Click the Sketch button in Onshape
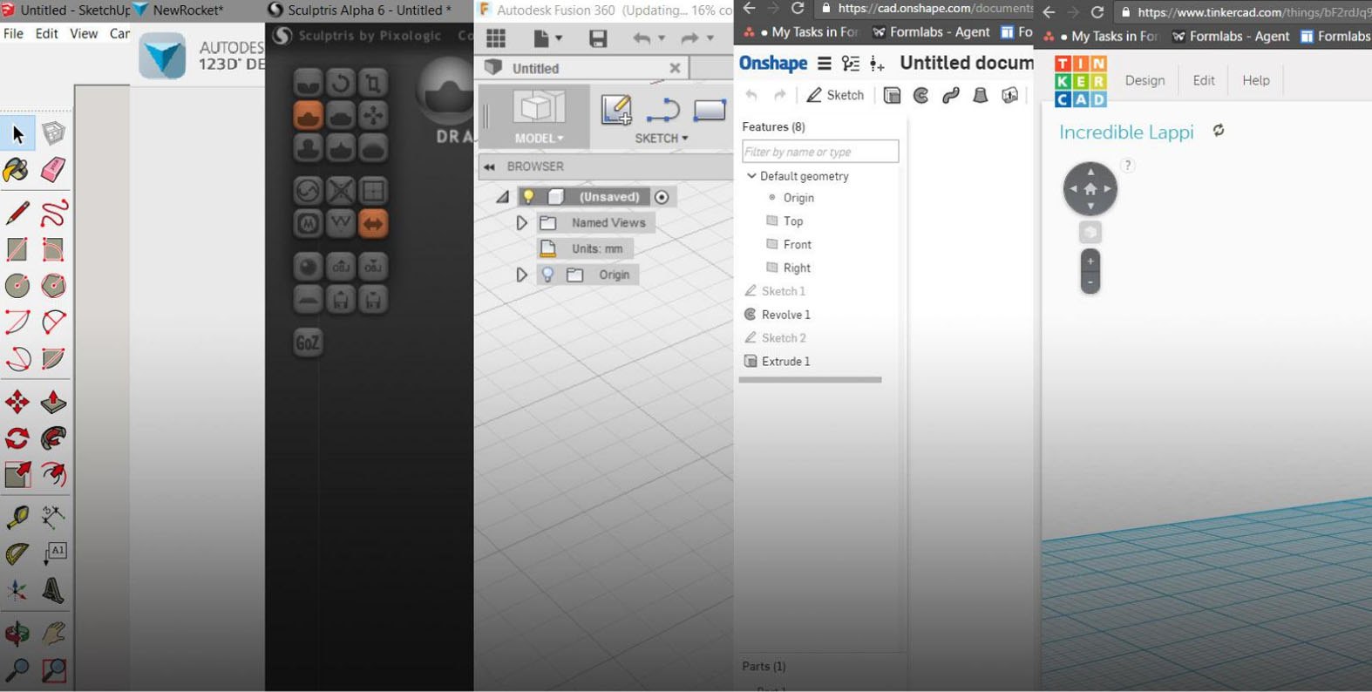Image resolution: width=1372 pixels, height=692 pixels. pyautogui.click(x=835, y=95)
